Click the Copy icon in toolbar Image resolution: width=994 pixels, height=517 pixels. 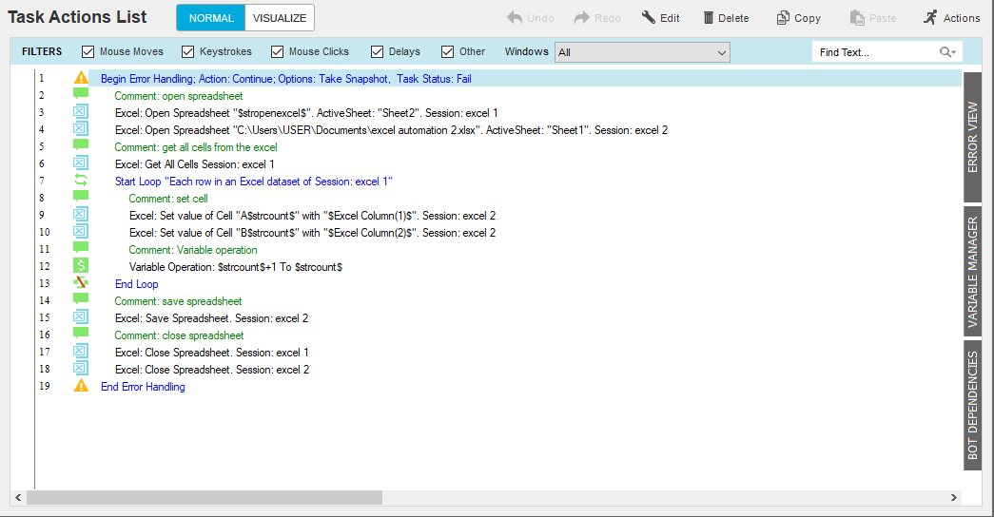click(782, 18)
